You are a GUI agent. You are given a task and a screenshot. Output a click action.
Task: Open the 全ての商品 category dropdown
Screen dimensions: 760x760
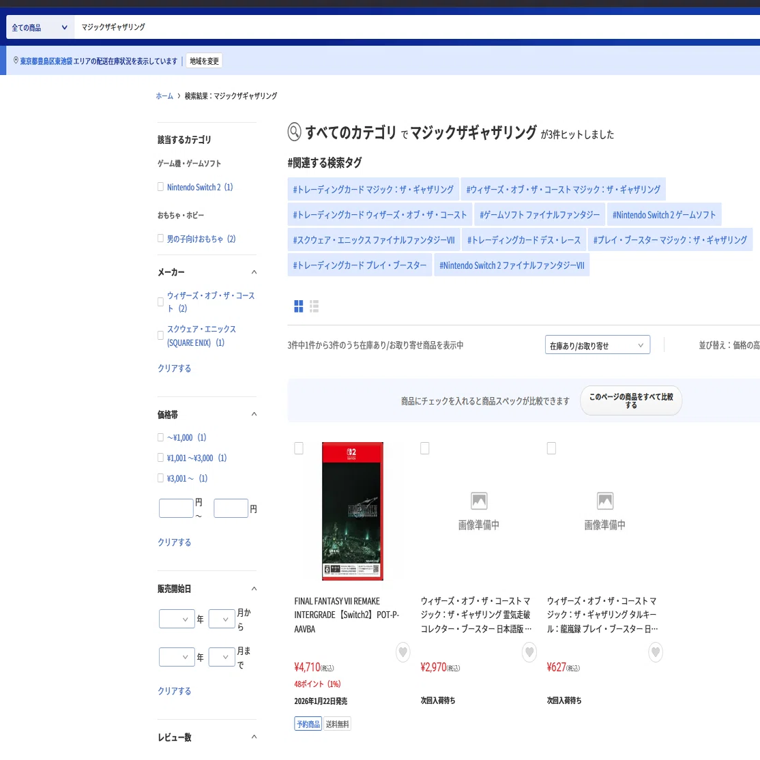(40, 27)
